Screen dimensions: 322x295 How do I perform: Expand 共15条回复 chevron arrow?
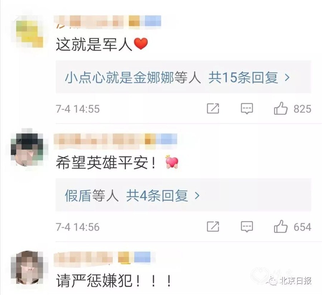pyautogui.click(x=287, y=78)
